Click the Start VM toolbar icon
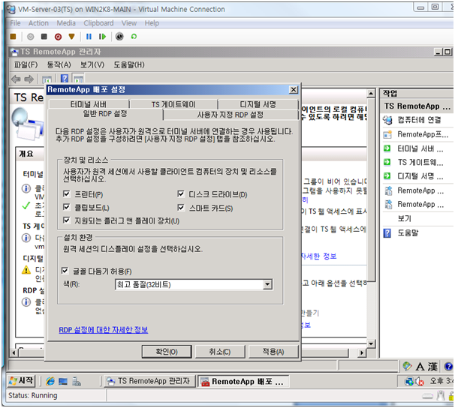 (x=31, y=37)
